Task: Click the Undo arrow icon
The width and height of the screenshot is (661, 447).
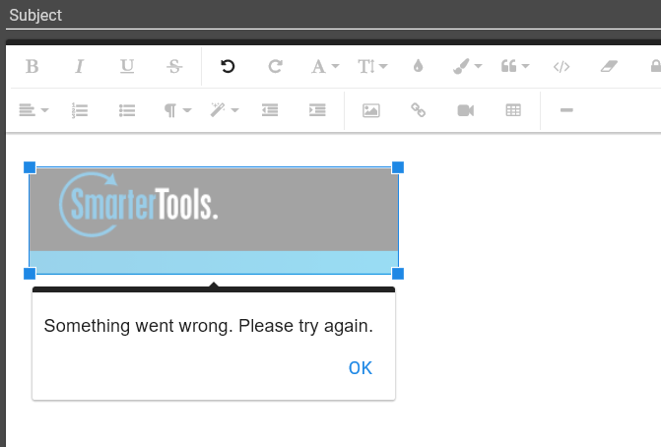Action: point(228,67)
